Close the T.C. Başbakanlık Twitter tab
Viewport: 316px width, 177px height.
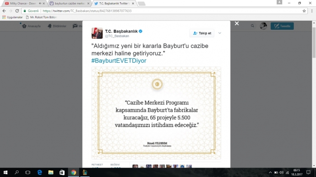pos(133,4)
